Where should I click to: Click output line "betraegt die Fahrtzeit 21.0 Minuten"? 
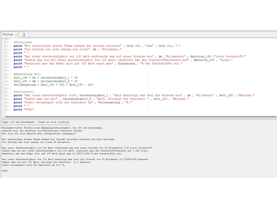point(47,162)
